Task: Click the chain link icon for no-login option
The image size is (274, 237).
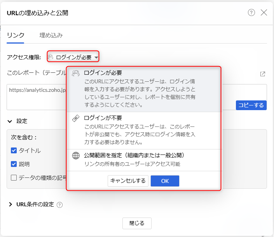Action: (76, 118)
